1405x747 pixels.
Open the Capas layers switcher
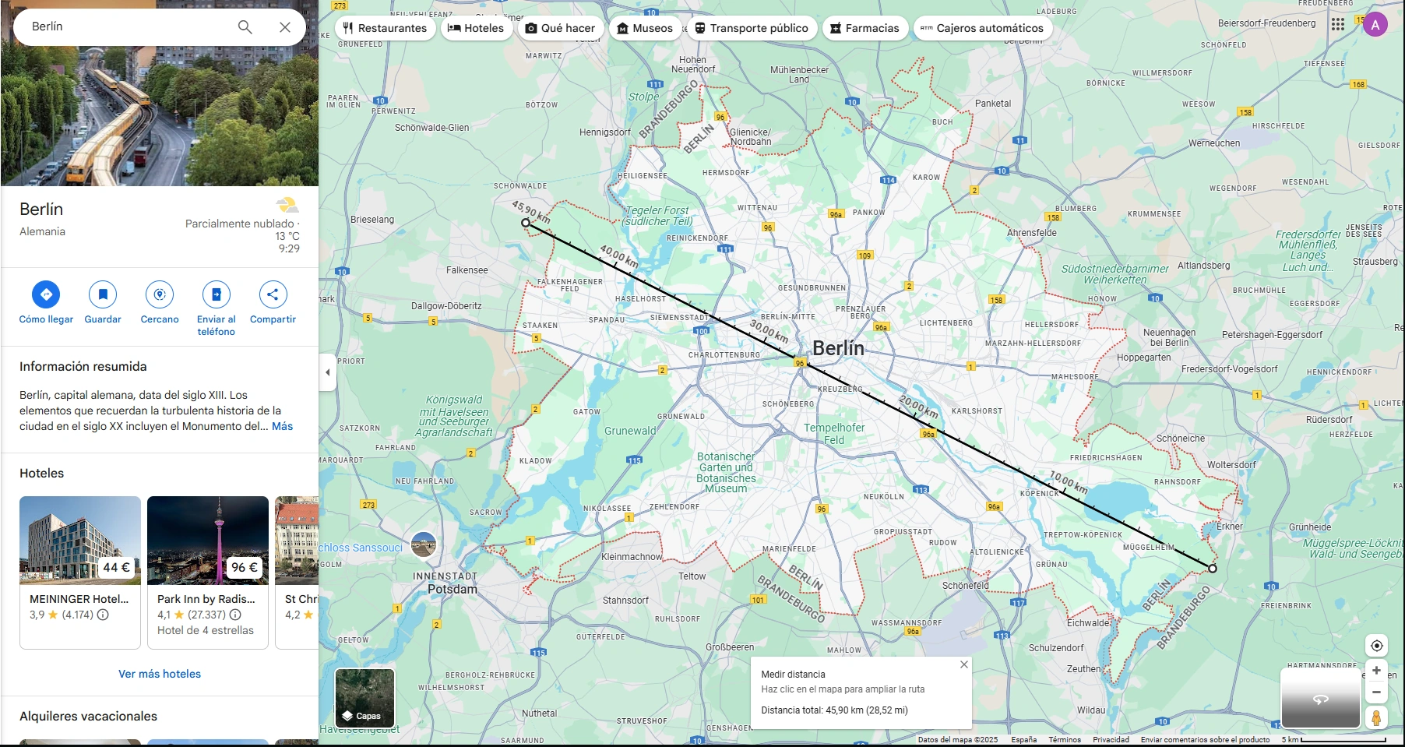pos(364,698)
